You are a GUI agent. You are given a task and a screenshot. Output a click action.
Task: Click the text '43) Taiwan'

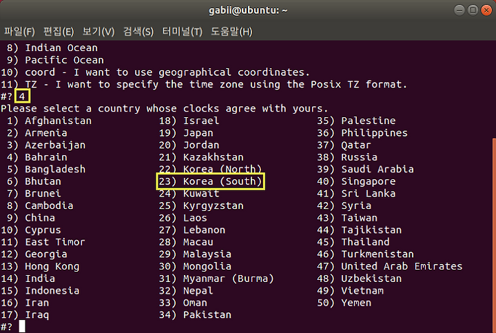pos(347,218)
